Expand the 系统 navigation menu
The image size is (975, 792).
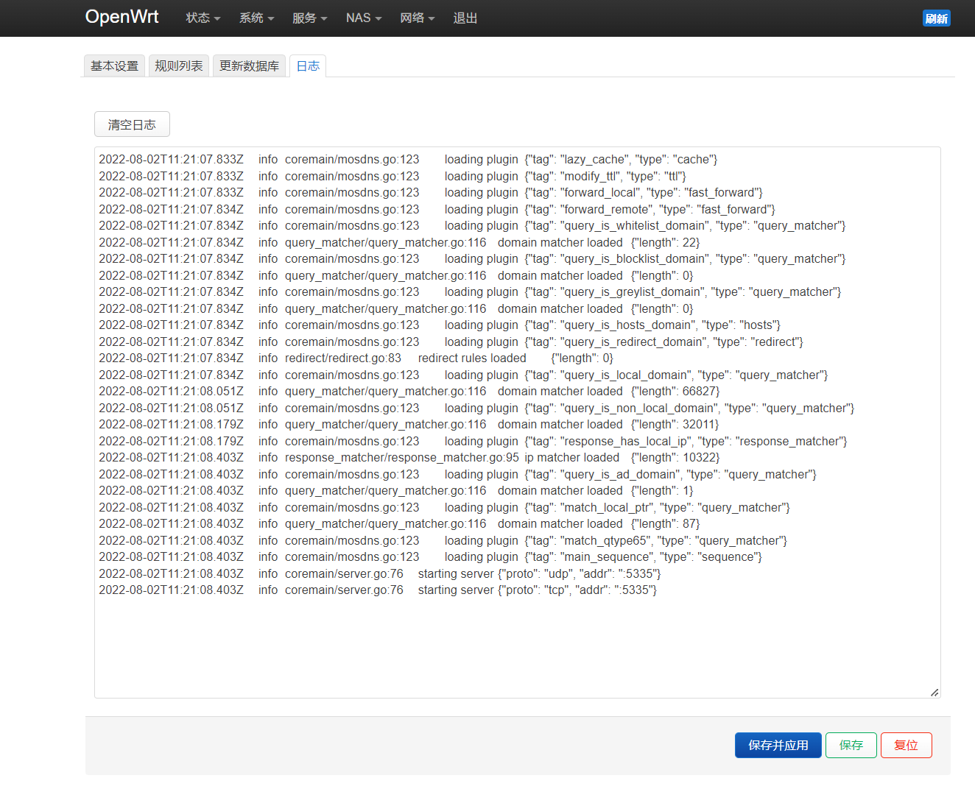coord(256,18)
